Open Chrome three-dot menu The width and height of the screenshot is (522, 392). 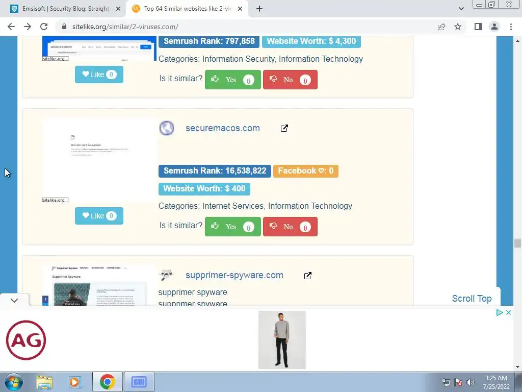[511, 27]
